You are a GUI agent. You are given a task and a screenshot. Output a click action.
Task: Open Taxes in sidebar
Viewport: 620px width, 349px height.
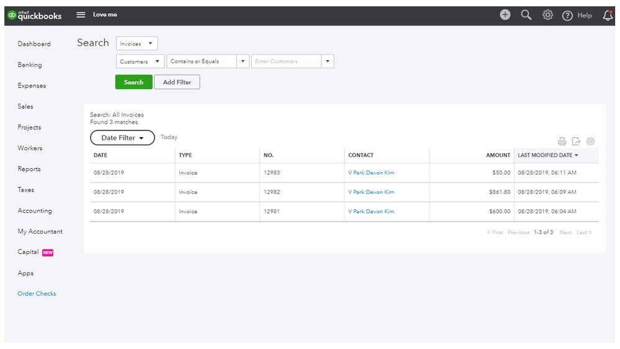point(25,190)
